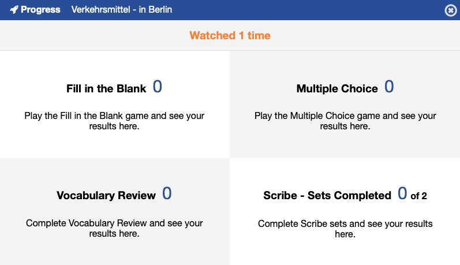Select the Fill in the Blank heading
The image size is (460, 265).
(x=107, y=89)
